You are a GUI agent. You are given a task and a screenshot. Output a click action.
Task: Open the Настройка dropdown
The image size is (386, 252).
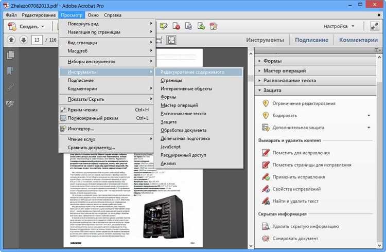339,26
